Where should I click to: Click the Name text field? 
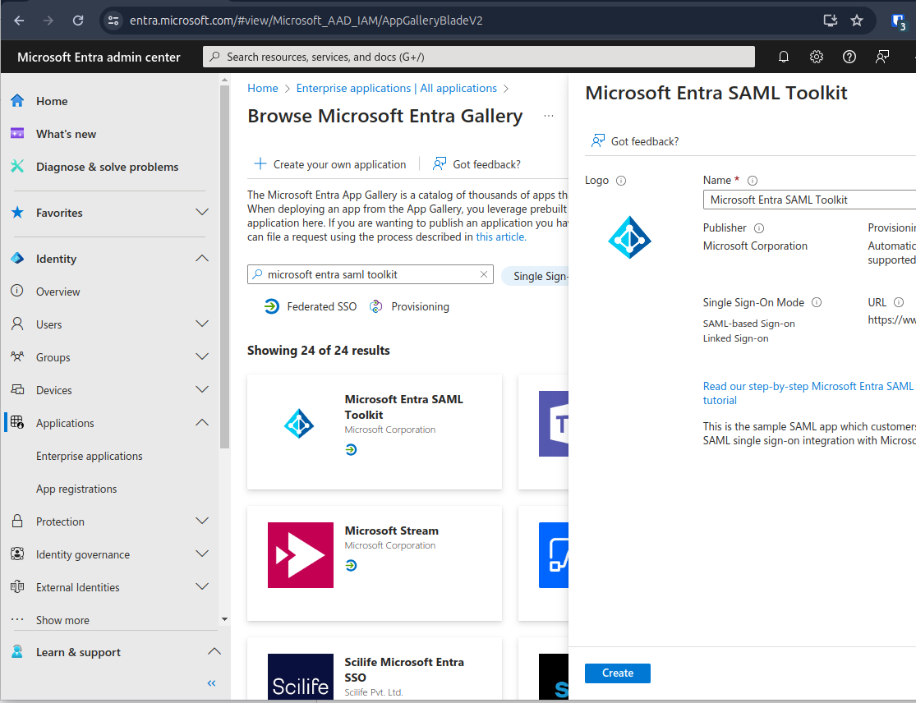point(810,200)
